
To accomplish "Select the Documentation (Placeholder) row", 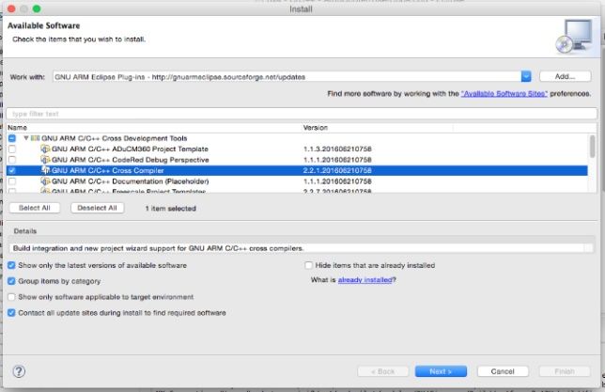I will pyautogui.click(x=297, y=181).
